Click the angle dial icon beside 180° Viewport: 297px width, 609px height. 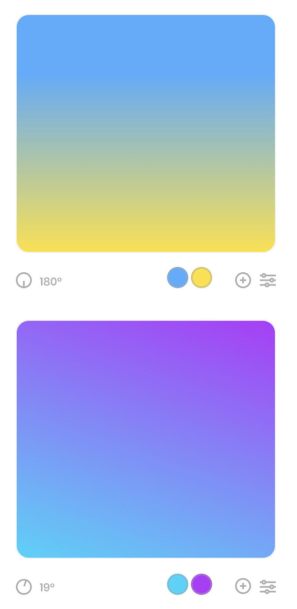point(24,280)
